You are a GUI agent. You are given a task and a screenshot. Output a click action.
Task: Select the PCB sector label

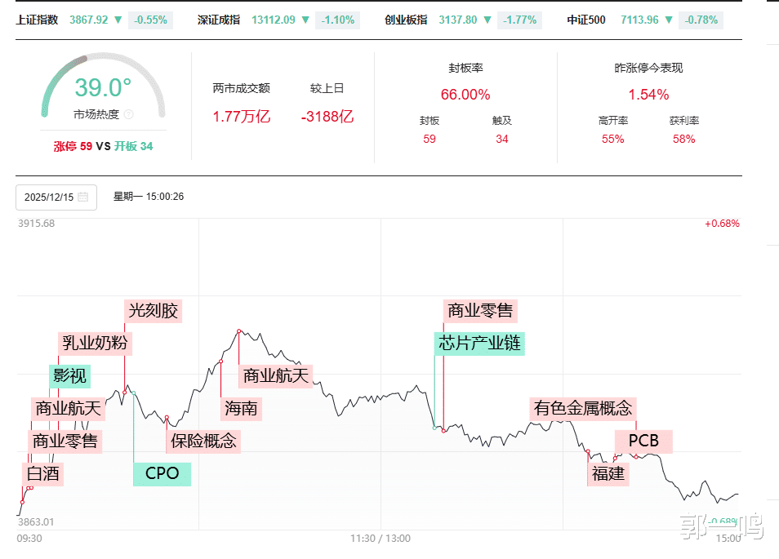pos(643,441)
